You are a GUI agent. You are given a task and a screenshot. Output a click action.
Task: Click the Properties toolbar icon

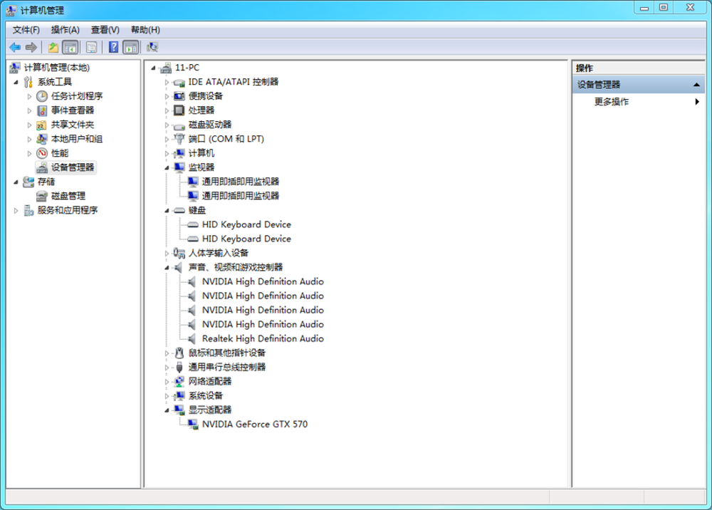[91, 47]
